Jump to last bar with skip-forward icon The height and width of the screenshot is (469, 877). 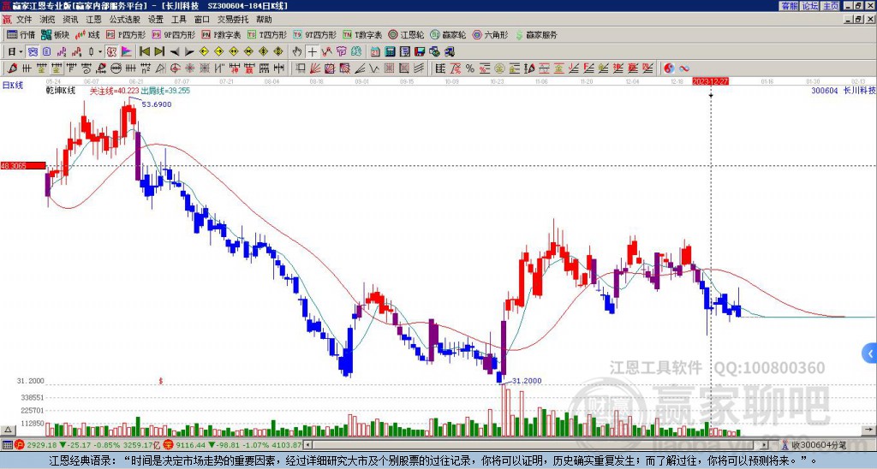point(159,51)
